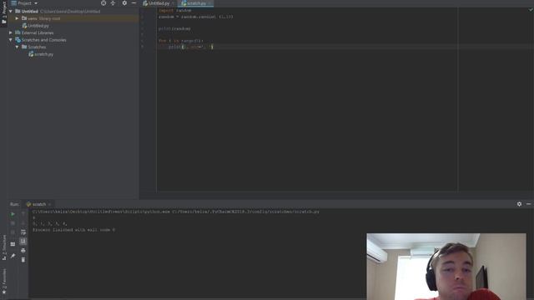Click up-arrow stack trace icon in Run panel
This screenshot has width=534, height=300.
(x=23, y=214)
